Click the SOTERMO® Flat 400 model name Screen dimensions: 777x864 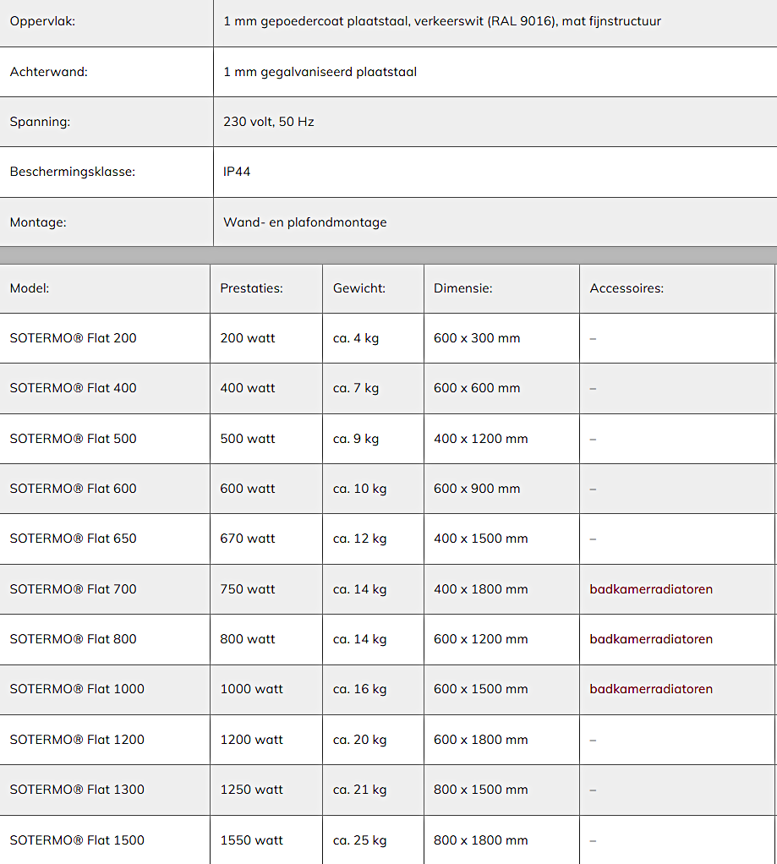point(73,388)
